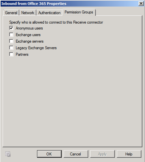The width and height of the screenshot is (145, 162).
Task: Select the Permission Groups tab
Action: pos(79,12)
